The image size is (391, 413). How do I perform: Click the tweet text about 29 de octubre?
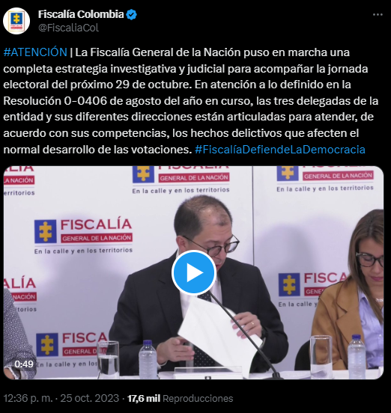pyautogui.click(x=151, y=85)
